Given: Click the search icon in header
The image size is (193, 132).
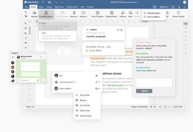Looking at the screenshot, I should (185, 7).
